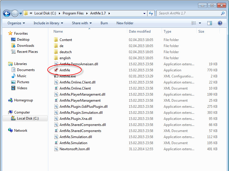Select Favorites in the navigation pane
This screenshot has height=171, width=229.
coord(21,34)
